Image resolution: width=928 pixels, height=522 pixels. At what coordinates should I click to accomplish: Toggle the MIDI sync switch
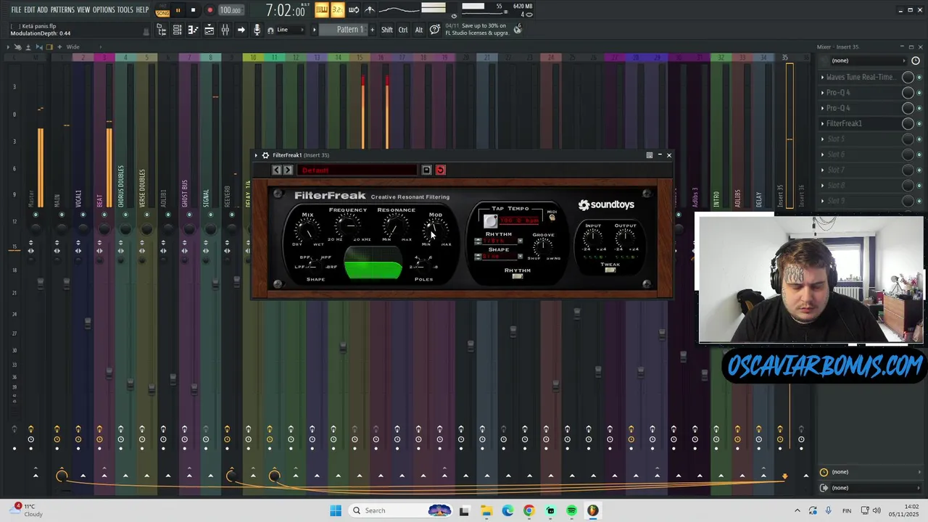552,217
